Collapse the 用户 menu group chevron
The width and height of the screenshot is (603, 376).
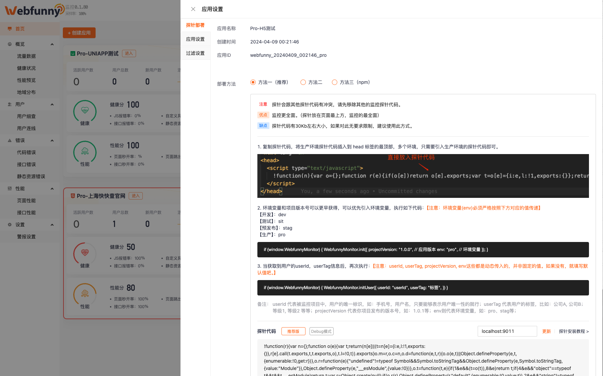click(x=52, y=104)
